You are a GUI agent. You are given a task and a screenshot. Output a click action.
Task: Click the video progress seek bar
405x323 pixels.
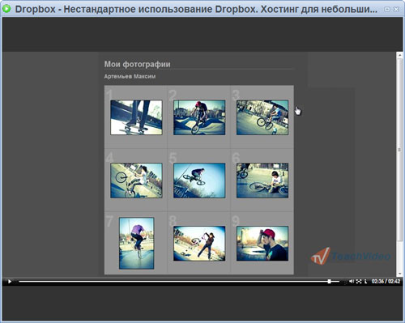tap(179, 282)
